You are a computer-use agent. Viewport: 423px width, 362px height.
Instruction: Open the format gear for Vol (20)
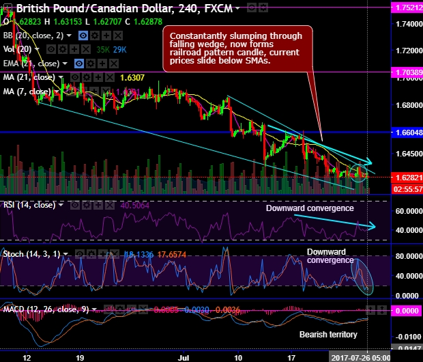[x=63, y=49]
